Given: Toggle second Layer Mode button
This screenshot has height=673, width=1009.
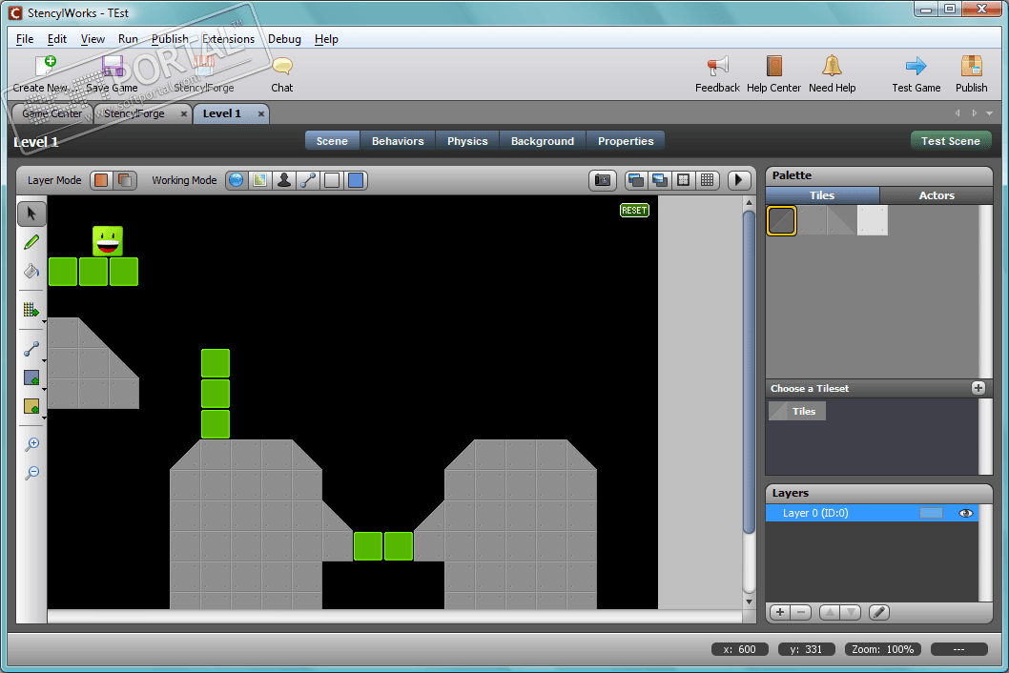Looking at the screenshot, I should (x=125, y=180).
